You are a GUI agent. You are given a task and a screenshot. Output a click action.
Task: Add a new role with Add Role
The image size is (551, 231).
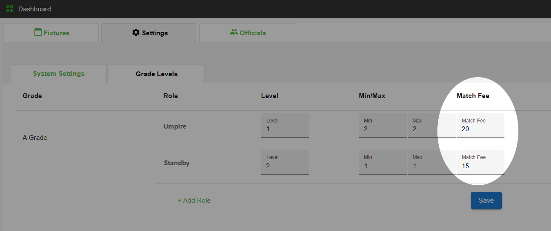pos(194,200)
